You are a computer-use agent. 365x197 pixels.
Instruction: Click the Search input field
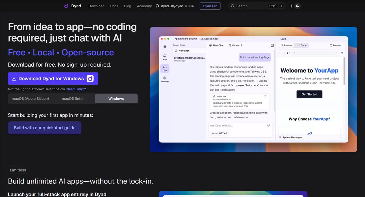pyautogui.click(x=257, y=6)
